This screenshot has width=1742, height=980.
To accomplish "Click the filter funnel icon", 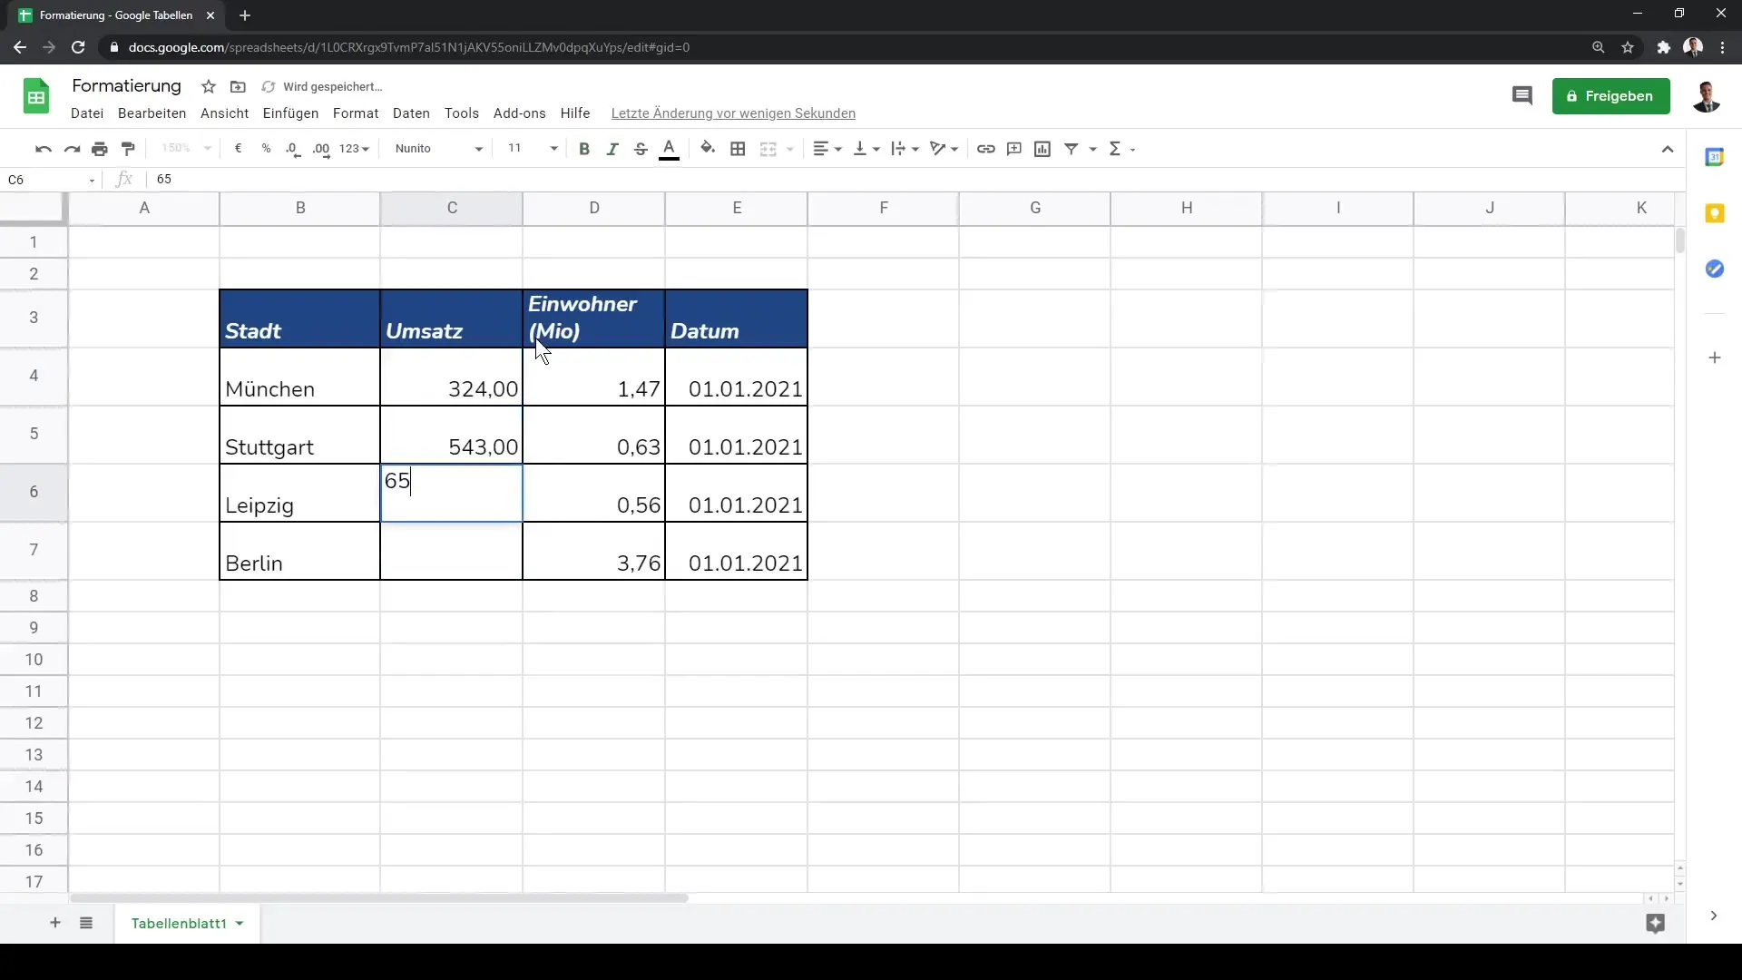I will pos(1072,149).
